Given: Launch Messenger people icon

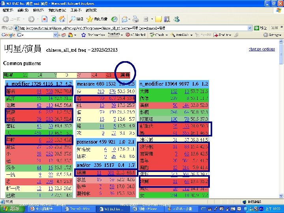Looking at the screenshot, I should coord(177,19).
